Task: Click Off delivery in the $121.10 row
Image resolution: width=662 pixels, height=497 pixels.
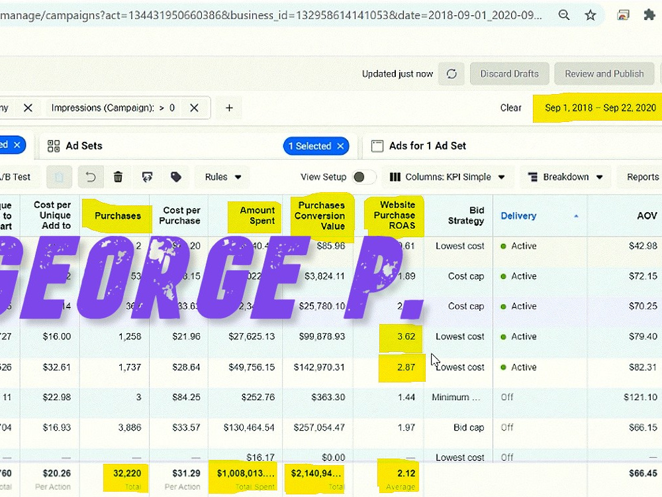Action: 508,398
